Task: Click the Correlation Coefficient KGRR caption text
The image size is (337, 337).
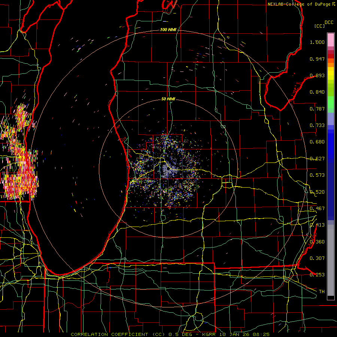Action: tap(170, 334)
